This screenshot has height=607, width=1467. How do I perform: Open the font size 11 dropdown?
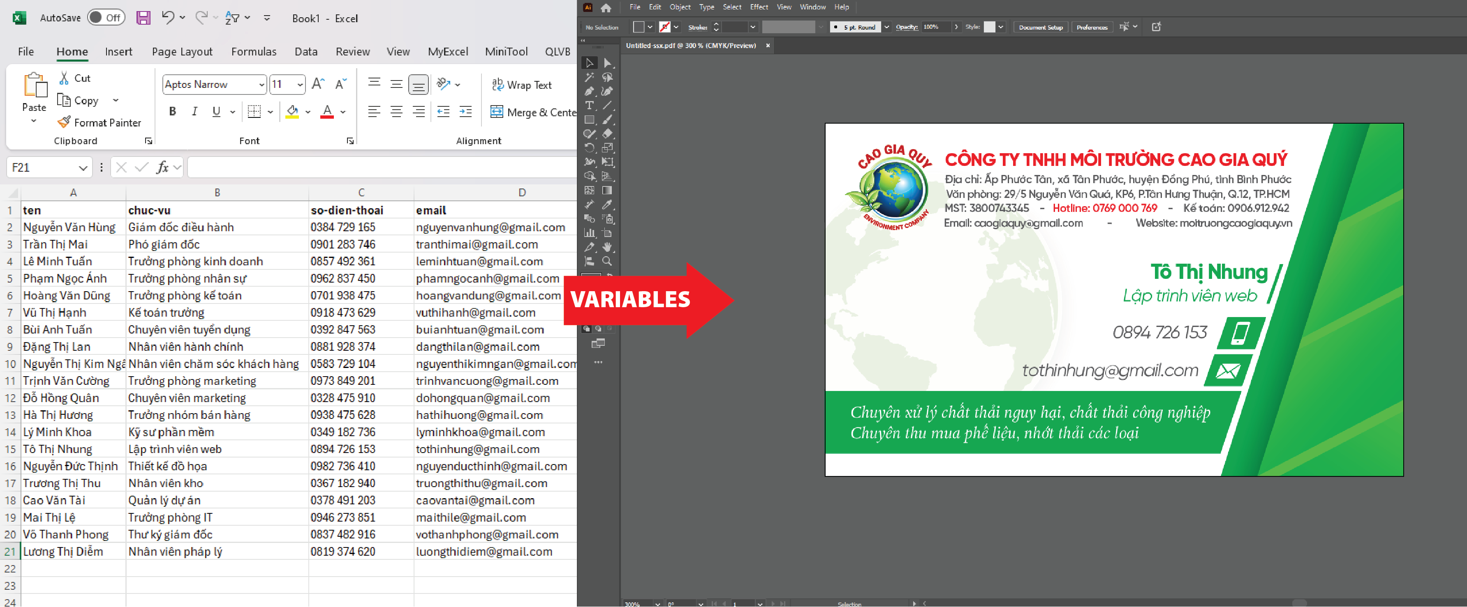pos(300,85)
